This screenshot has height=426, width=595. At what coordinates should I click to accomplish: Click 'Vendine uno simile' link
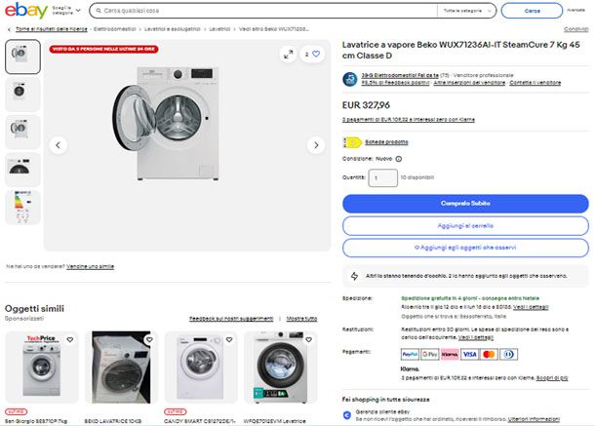(x=91, y=267)
